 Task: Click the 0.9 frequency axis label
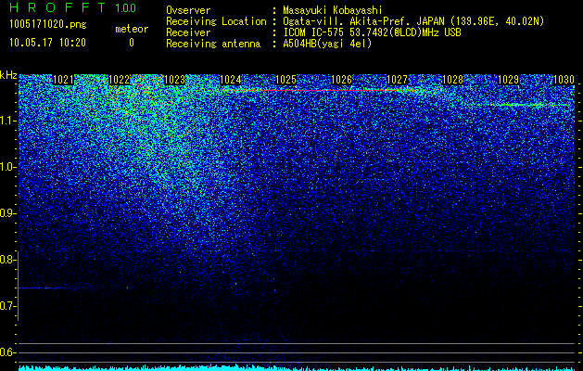coord(7,213)
